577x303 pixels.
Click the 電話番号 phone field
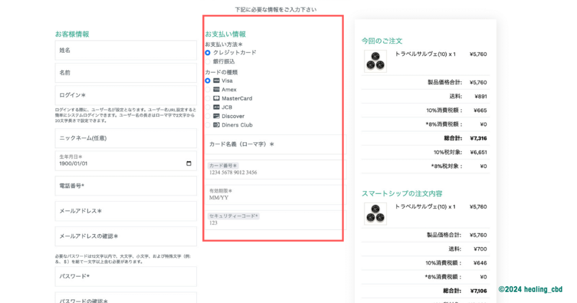(x=126, y=185)
